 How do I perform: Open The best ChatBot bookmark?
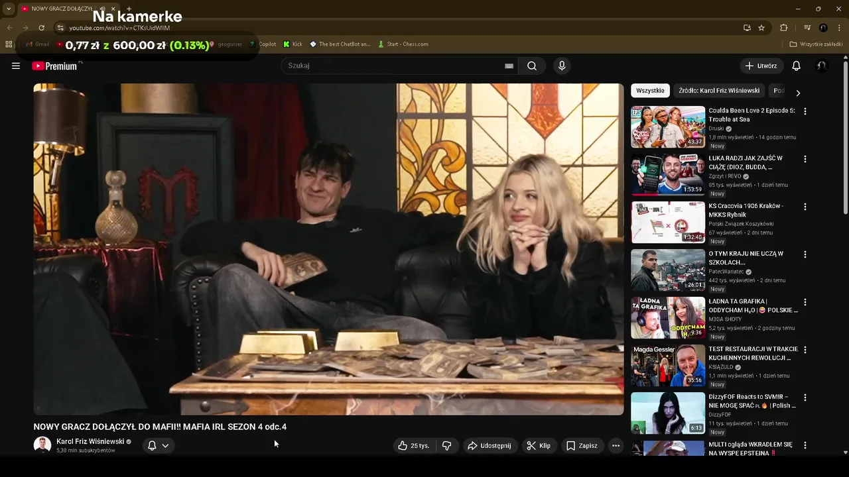coord(340,44)
